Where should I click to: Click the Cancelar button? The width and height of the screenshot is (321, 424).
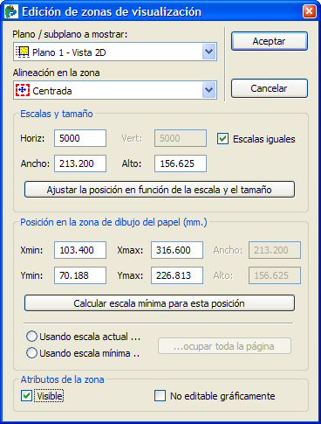(x=270, y=88)
